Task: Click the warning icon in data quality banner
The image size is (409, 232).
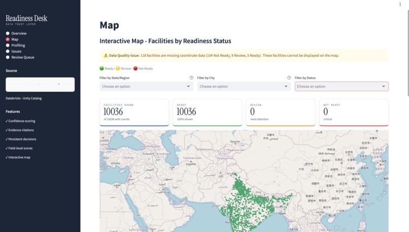Action: click(106, 55)
